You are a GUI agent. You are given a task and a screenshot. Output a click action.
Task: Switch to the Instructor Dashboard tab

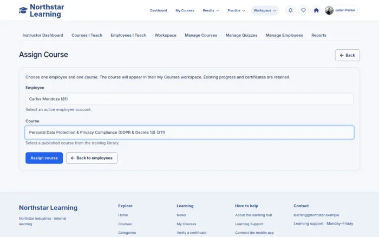coord(43,35)
